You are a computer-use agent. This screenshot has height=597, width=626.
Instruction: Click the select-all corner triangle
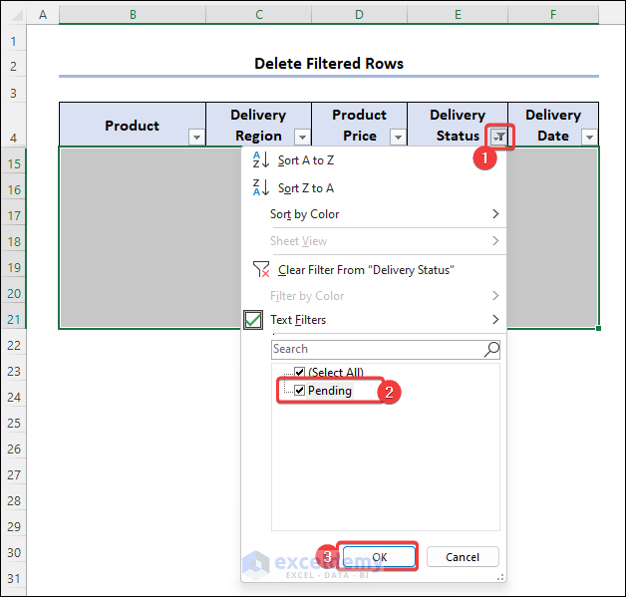coord(14,15)
